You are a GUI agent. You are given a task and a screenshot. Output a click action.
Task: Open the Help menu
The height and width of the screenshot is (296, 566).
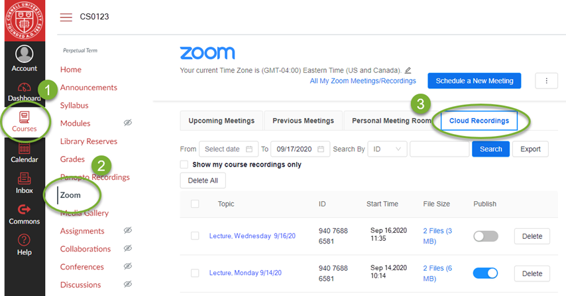tap(24, 245)
